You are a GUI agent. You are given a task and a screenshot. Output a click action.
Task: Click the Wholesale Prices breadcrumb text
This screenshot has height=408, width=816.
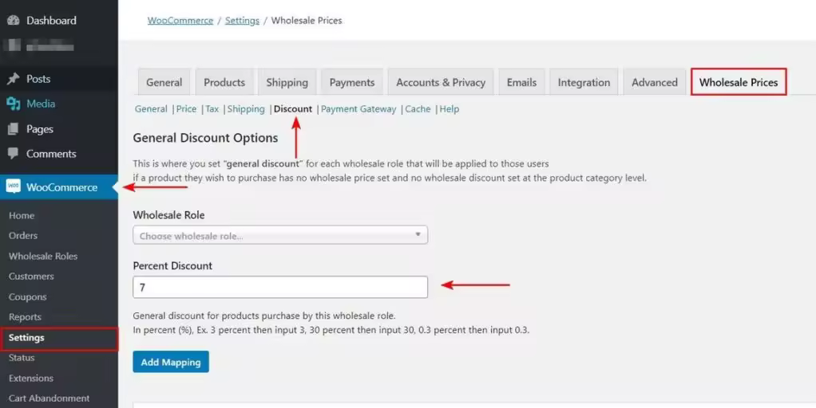click(307, 20)
